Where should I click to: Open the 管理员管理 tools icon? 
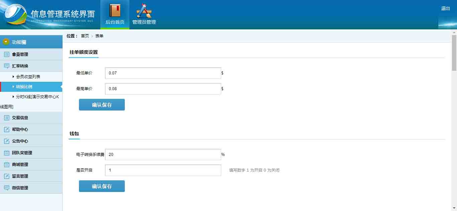point(144,11)
